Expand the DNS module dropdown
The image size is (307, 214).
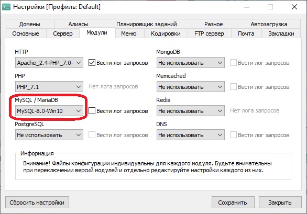point(191,135)
